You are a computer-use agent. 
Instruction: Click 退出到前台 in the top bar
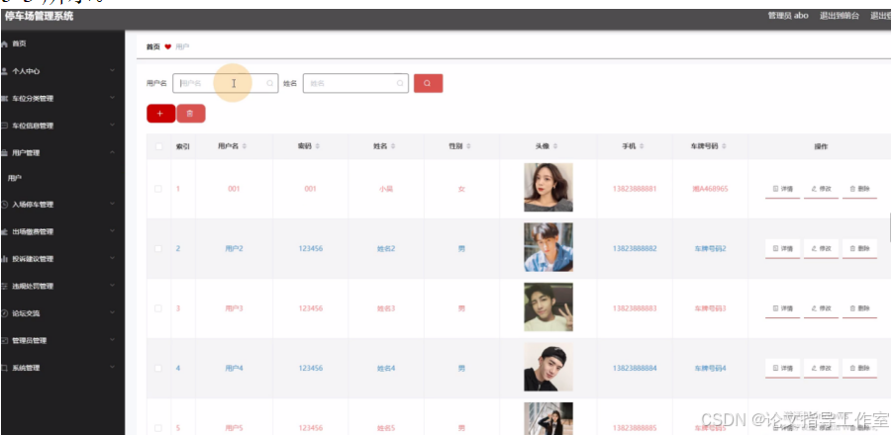(840, 16)
